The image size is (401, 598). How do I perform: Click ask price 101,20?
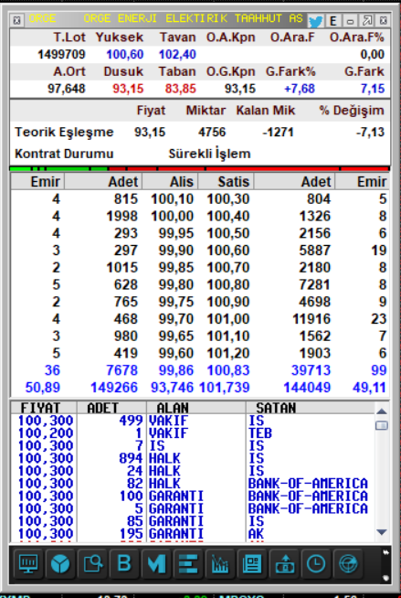228,353
